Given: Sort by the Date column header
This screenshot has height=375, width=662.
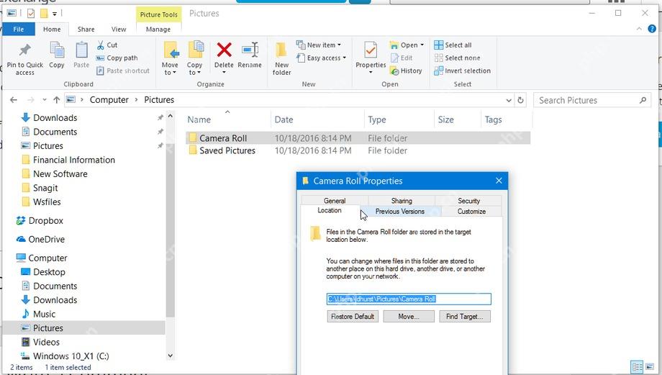Looking at the screenshot, I should point(284,119).
